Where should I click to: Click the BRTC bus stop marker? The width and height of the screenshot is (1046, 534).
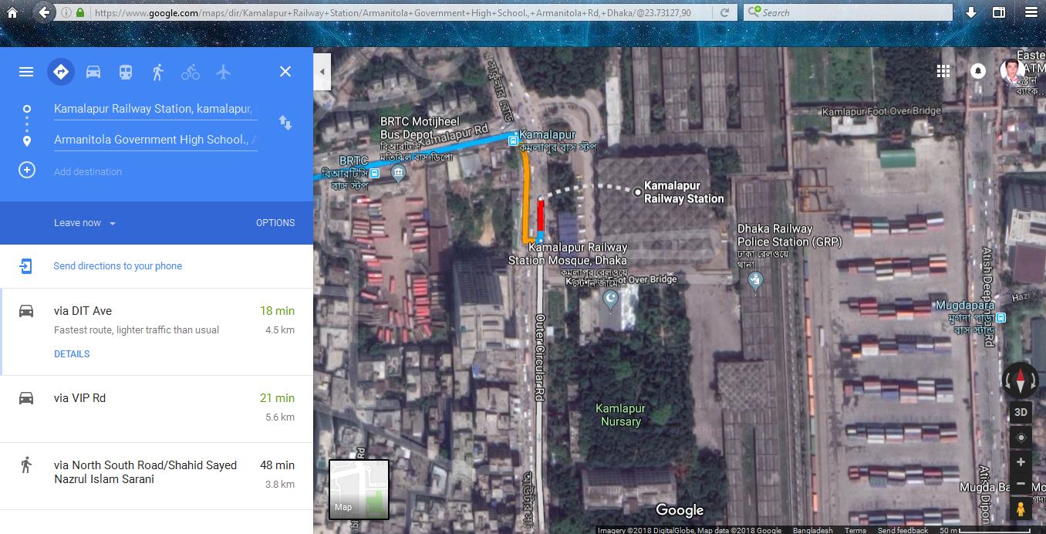[375, 174]
